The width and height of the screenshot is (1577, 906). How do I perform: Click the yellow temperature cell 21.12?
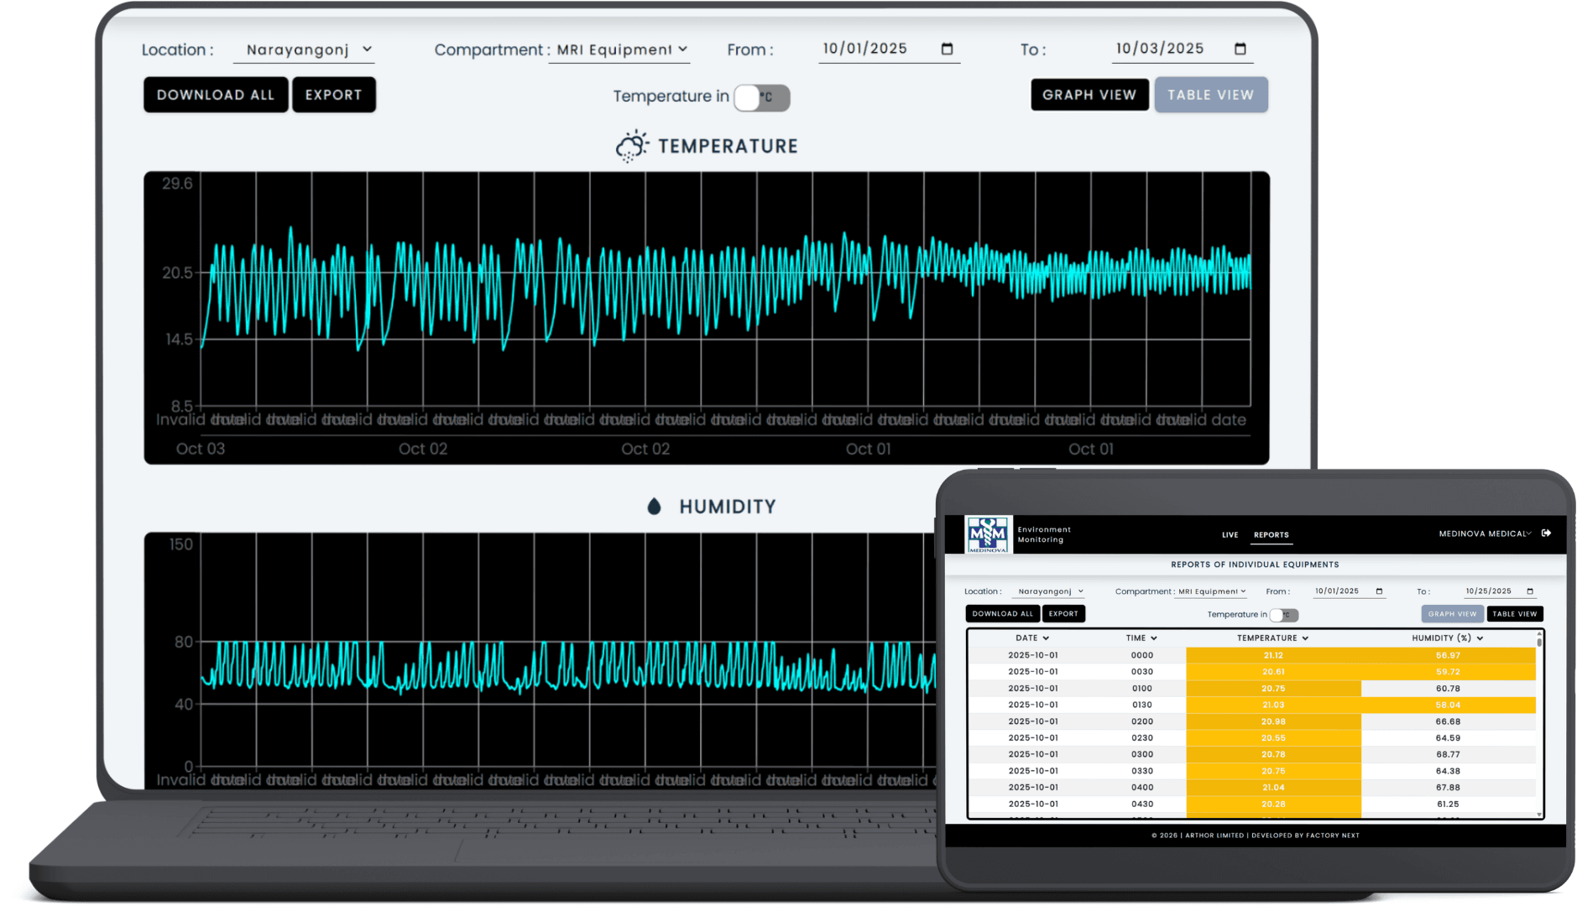(1273, 656)
